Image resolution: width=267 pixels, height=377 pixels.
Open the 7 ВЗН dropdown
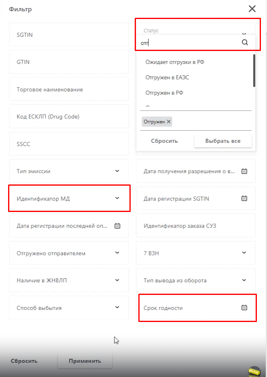(244, 253)
